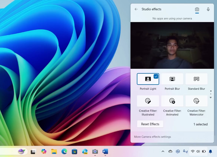Click the effects list scroll-down arrow
This screenshot has height=157, width=217.
point(211,98)
